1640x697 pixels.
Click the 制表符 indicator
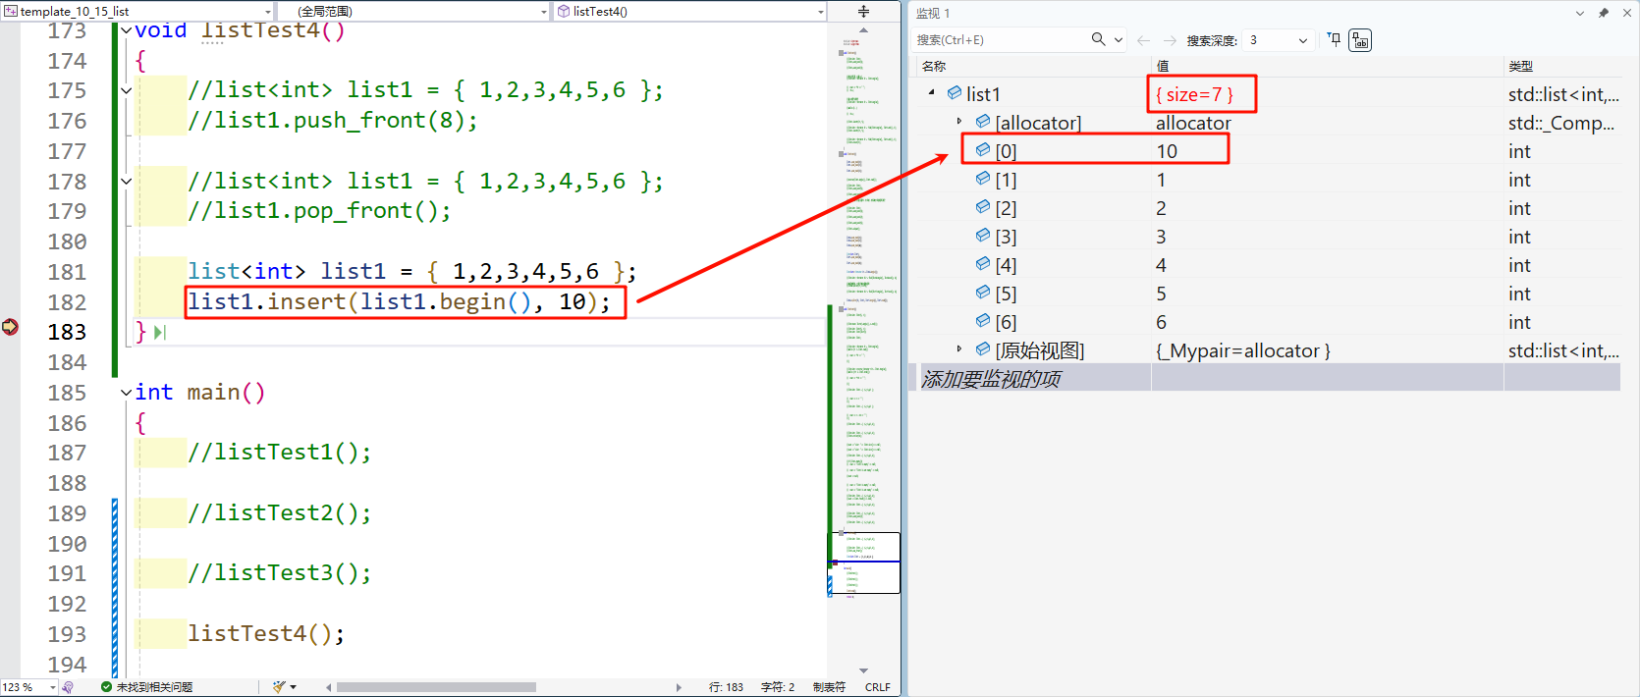coord(829,687)
